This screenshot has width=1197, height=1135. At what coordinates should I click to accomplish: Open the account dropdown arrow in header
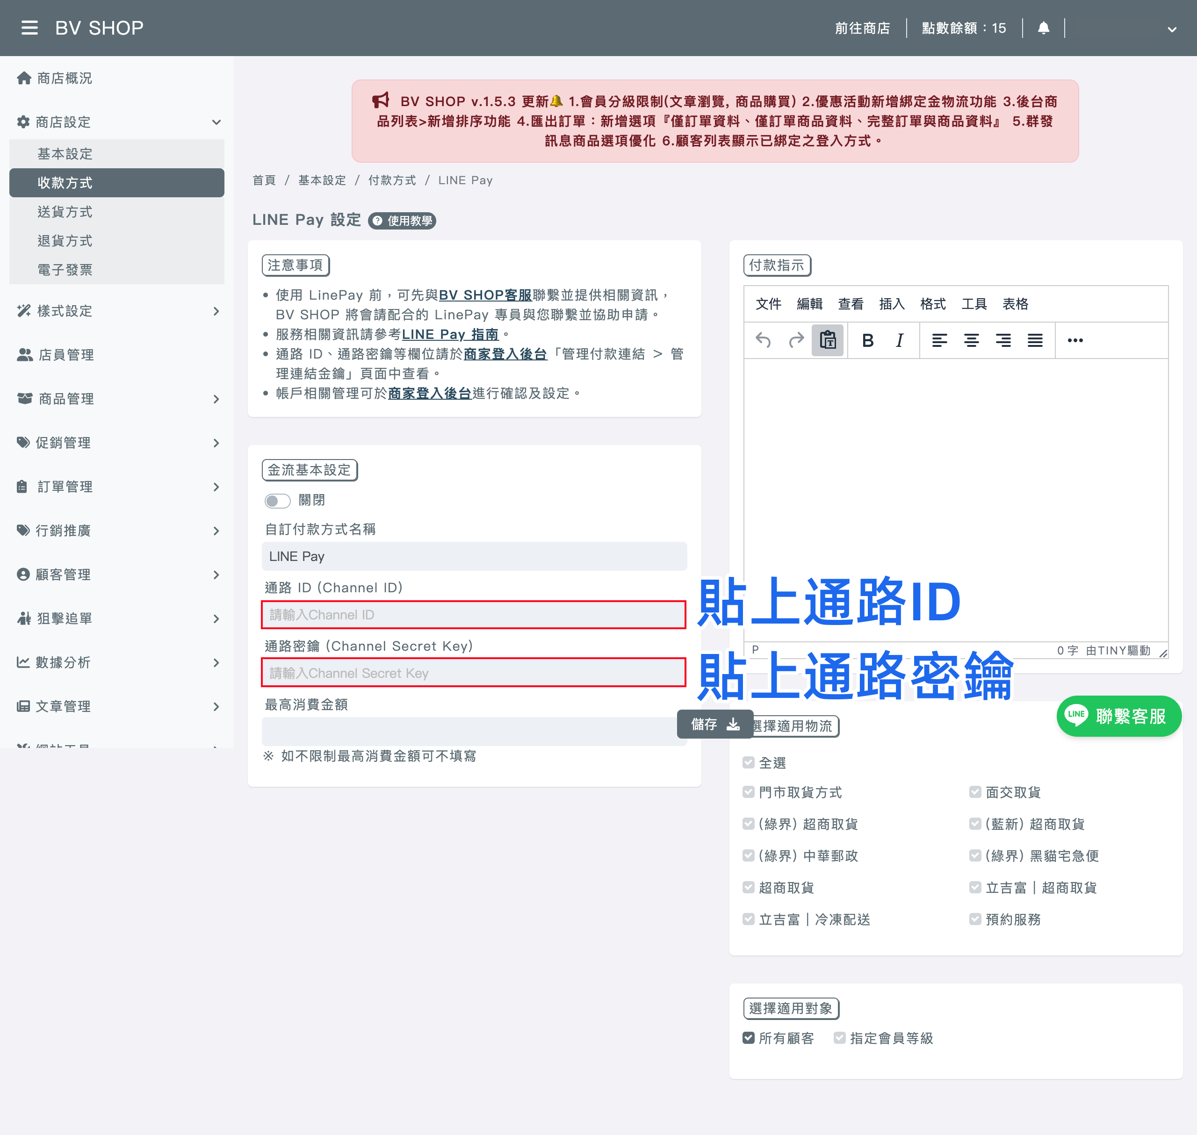coord(1172,29)
